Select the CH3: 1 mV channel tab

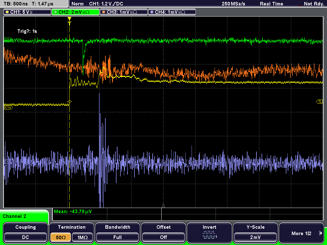click(124, 12)
